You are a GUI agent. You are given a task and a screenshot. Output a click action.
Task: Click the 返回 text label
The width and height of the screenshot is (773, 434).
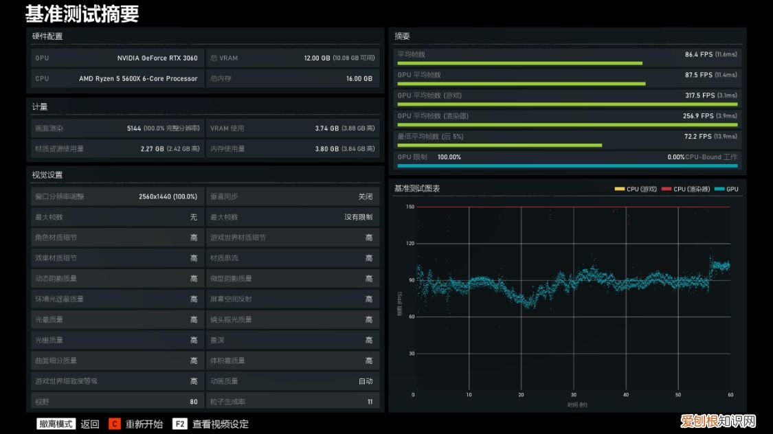pyautogui.click(x=90, y=424)
